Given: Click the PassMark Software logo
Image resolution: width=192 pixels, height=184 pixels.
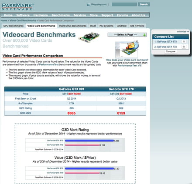Looking at the screenshot, I should coord(18,7).
